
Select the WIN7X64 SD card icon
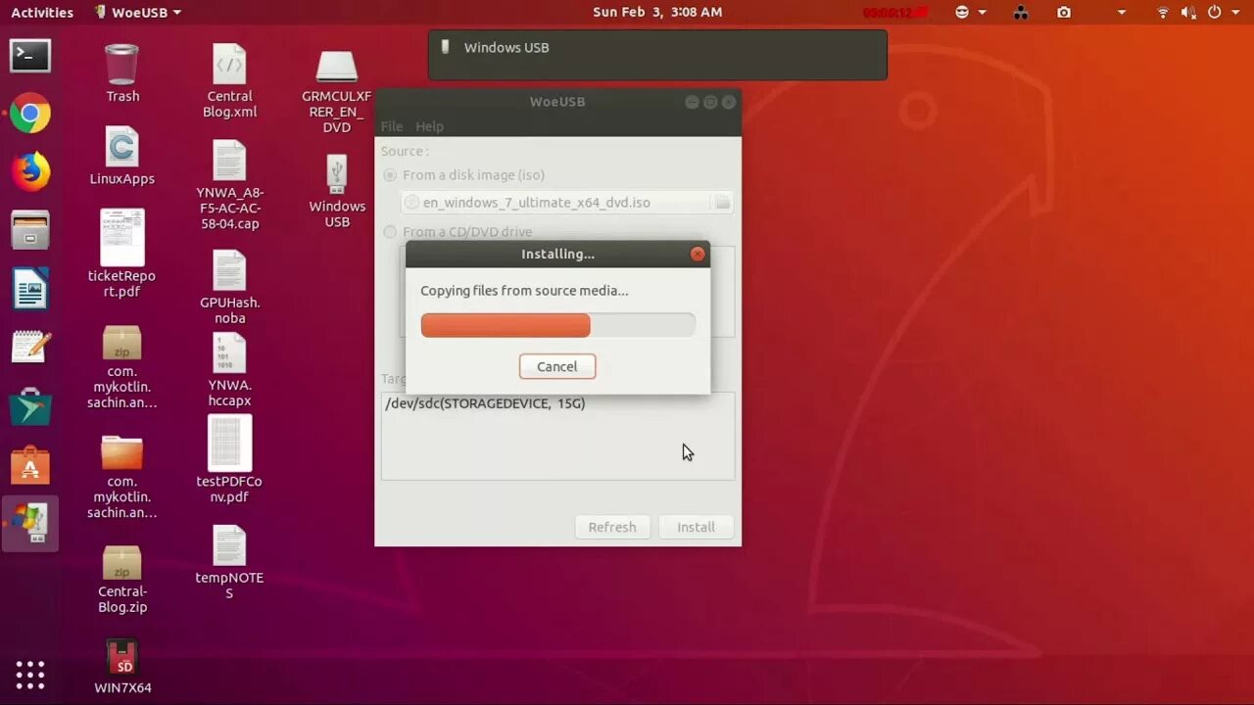point(122,666)
